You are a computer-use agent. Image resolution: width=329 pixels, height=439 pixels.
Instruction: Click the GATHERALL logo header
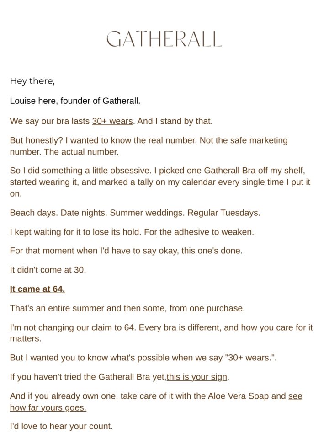tap(164, 39)
